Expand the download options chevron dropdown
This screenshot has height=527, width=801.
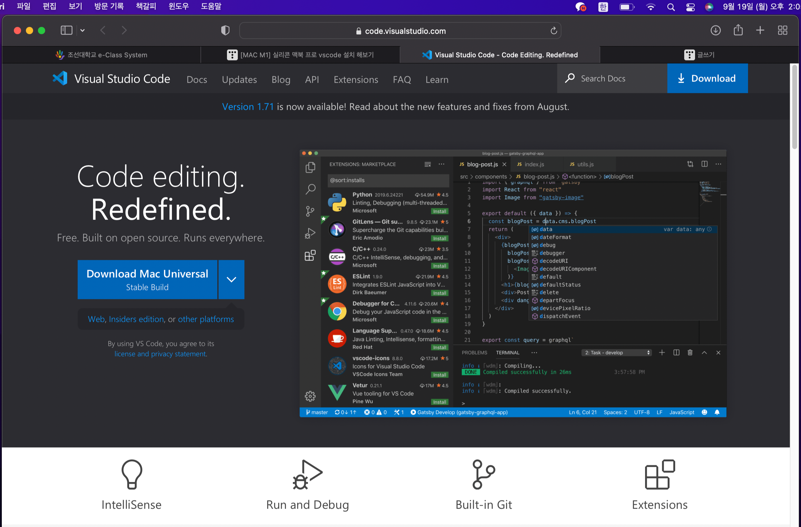coord(231,279)
